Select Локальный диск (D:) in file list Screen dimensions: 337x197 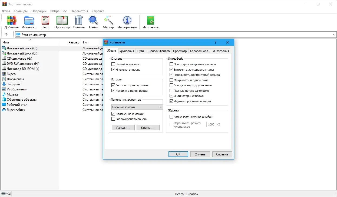click(x=22, y=53)
